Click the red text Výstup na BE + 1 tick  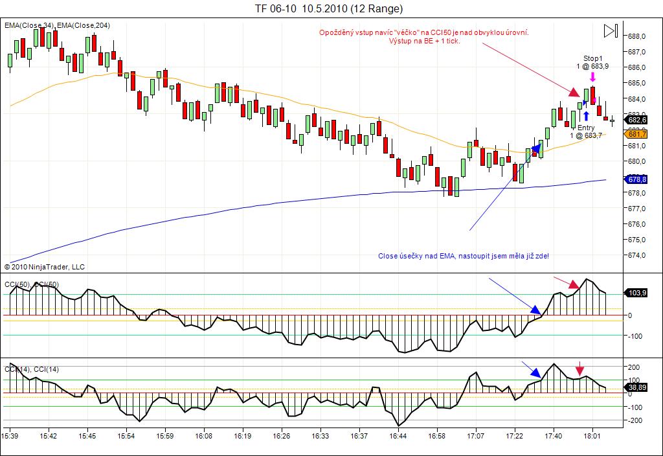tap(425, 41)
